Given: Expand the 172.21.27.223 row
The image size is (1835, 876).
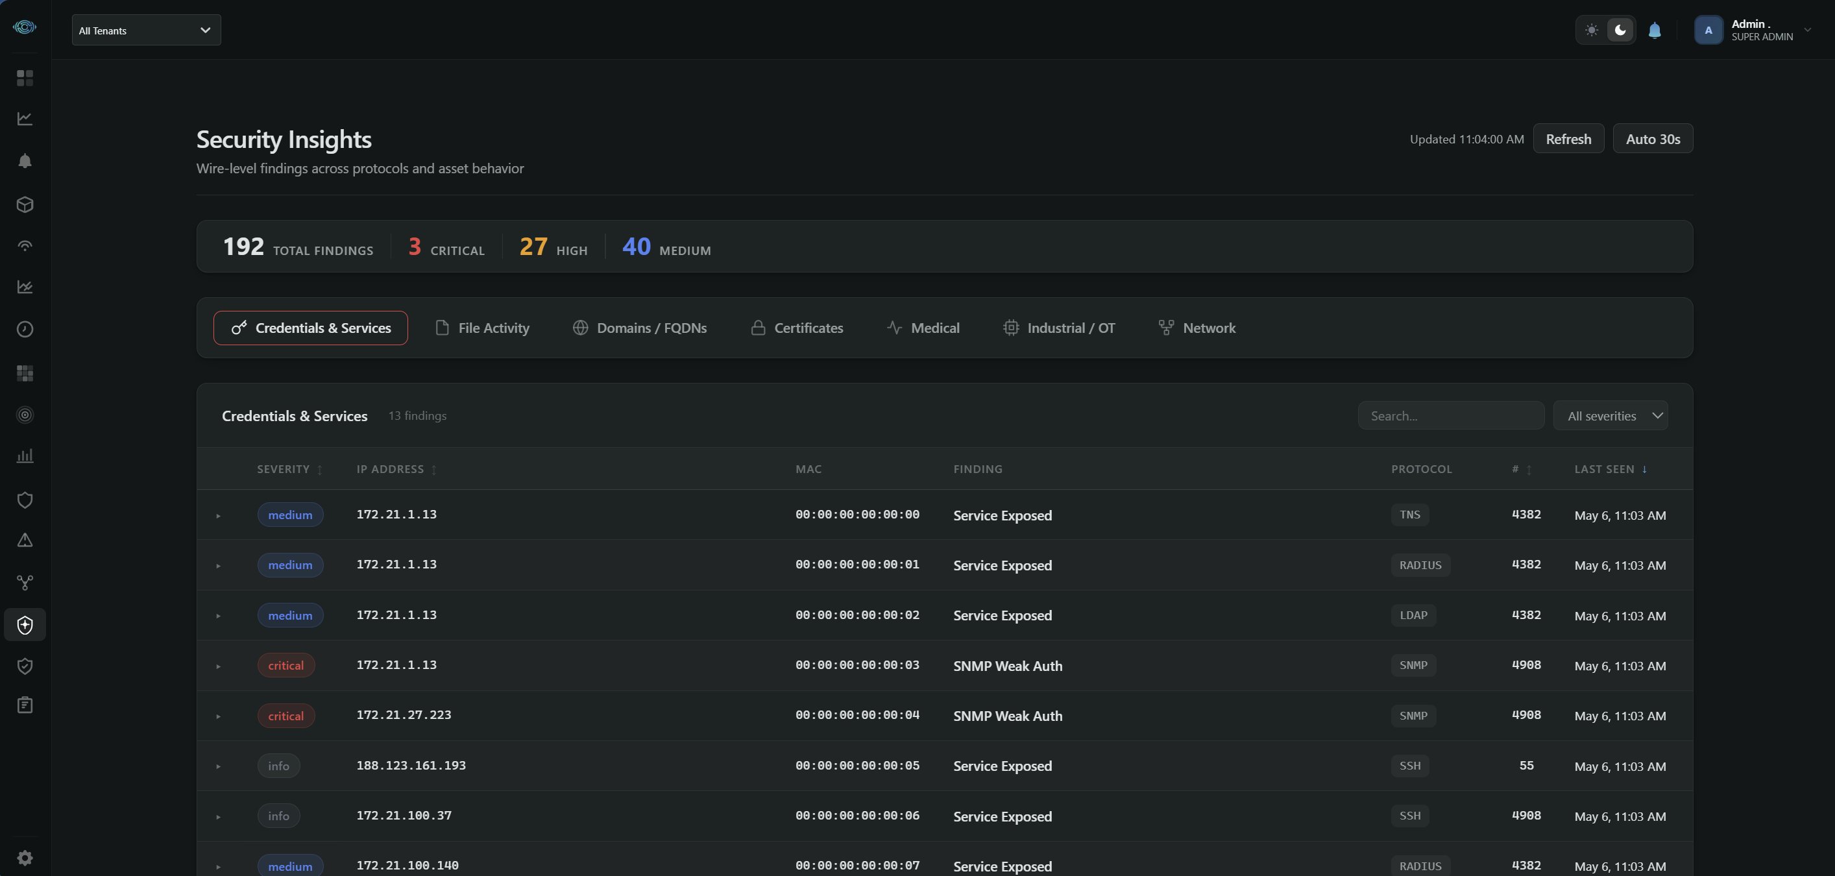Looking at the screenshot, I should click(x=218, y=716).
